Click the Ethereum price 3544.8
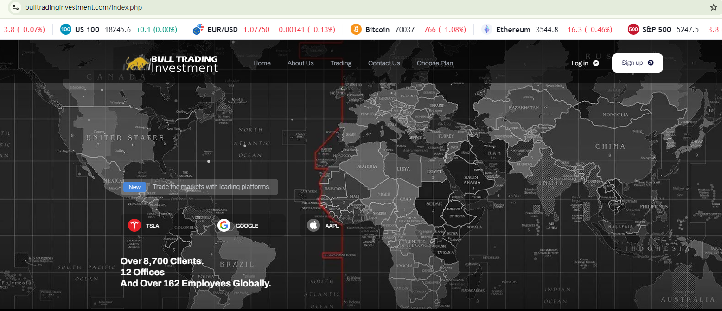The height and width of the screenshot is (311, 722). point(547,29)
